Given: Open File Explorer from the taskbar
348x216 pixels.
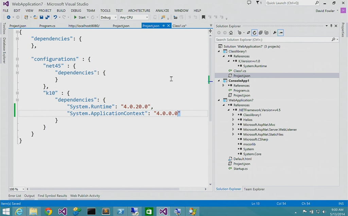Looking at the screenshot, I should (33, 211).
